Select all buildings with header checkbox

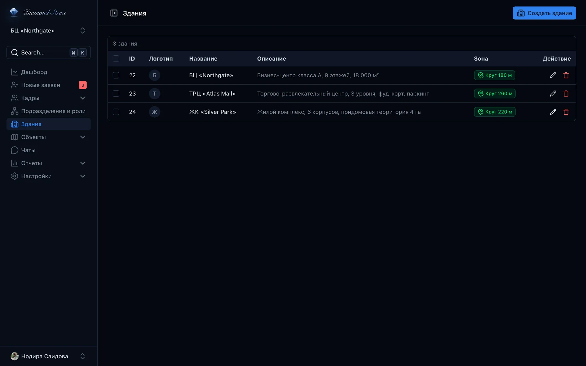click(x=116, y=59)
